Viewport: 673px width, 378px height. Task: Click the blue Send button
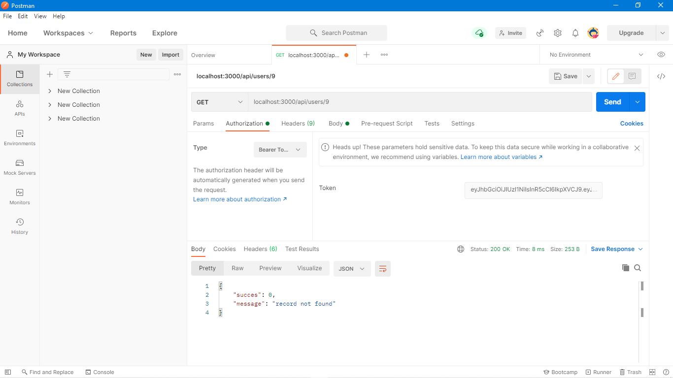coord(612,102)
